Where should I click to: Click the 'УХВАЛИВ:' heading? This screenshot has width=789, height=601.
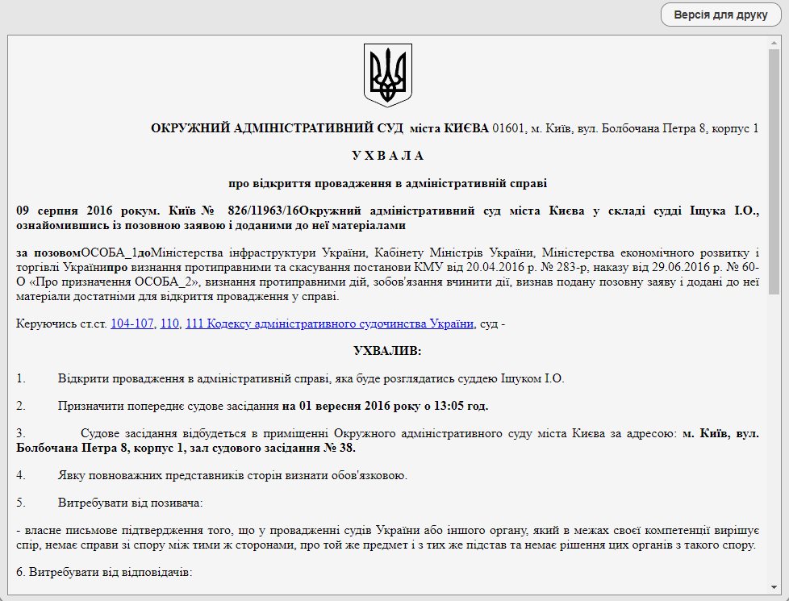click(x=387, y=351)
